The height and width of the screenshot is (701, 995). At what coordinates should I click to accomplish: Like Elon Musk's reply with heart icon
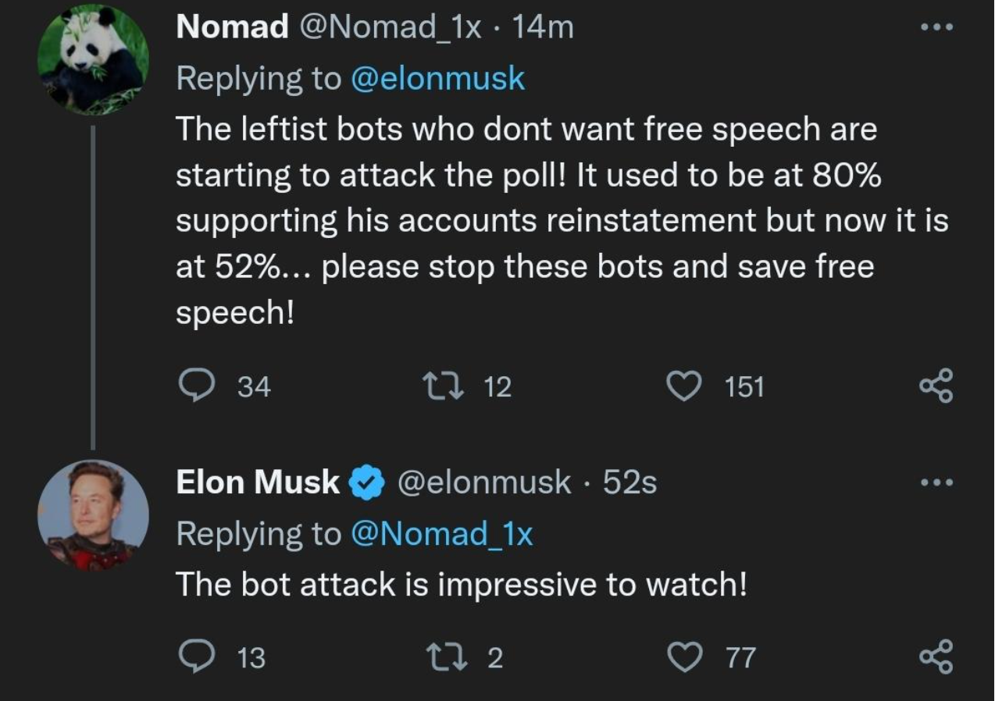pyautogui.click(x=685, y=657)
